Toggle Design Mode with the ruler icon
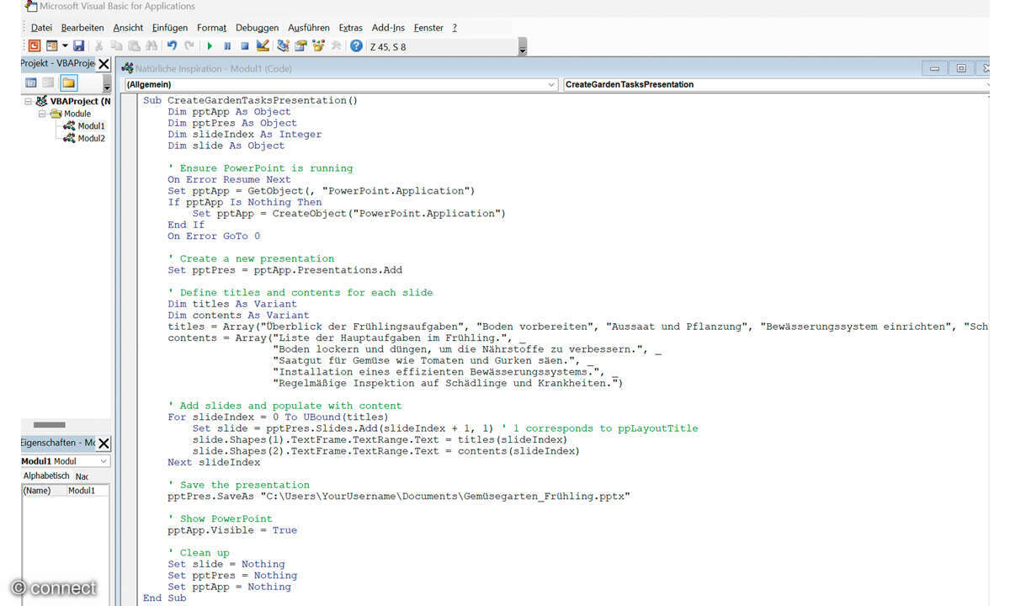Screen dimensions: 1010x606 pyautogui.click(x=262, y=46)
